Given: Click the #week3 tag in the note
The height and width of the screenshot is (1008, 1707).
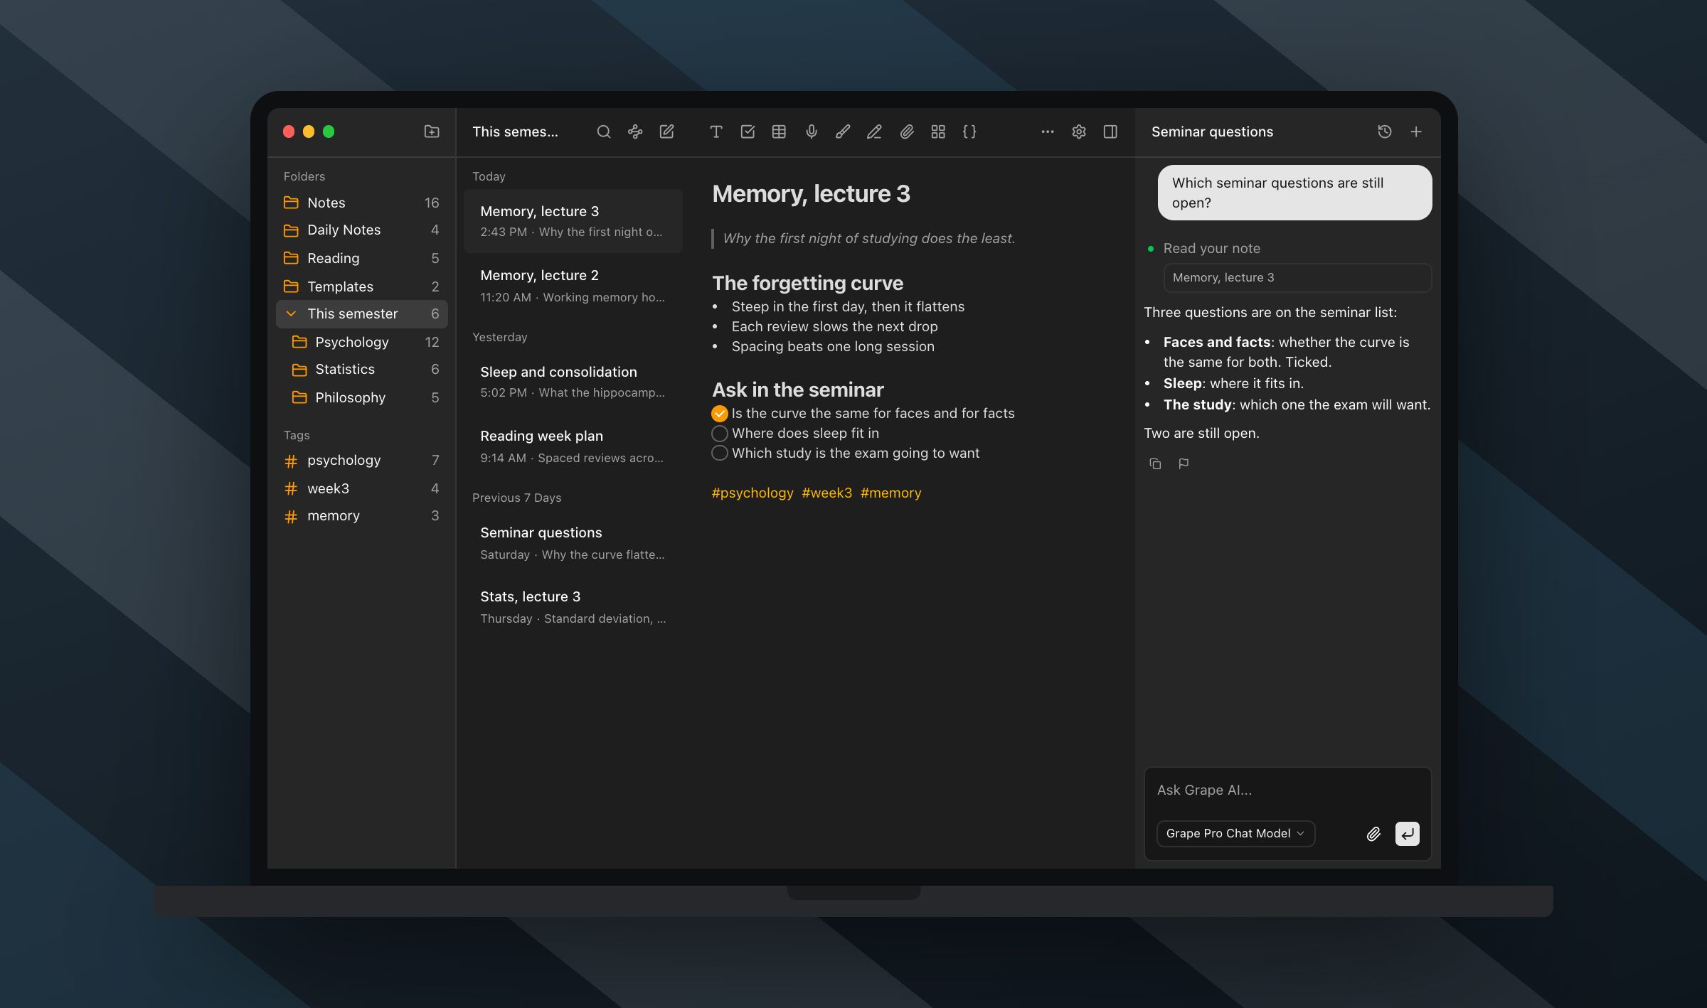Looking at the screenshot, I should [826, 493].
